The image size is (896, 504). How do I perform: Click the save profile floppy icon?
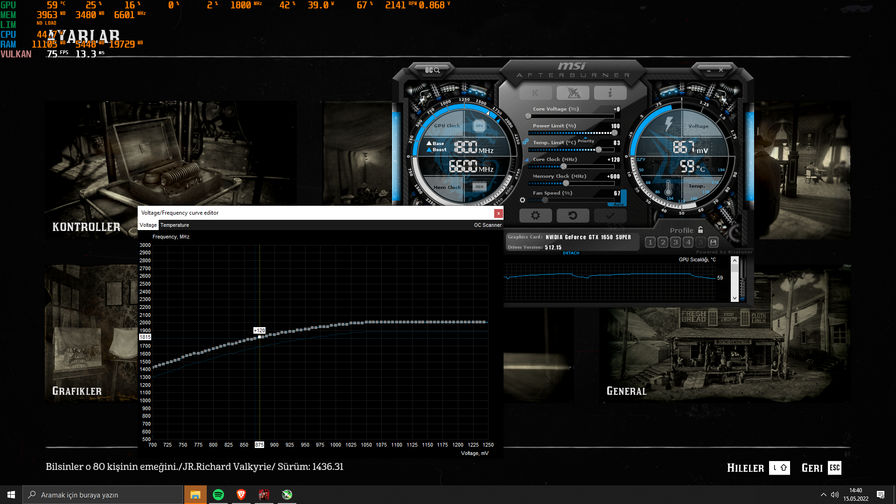point(713,242)
